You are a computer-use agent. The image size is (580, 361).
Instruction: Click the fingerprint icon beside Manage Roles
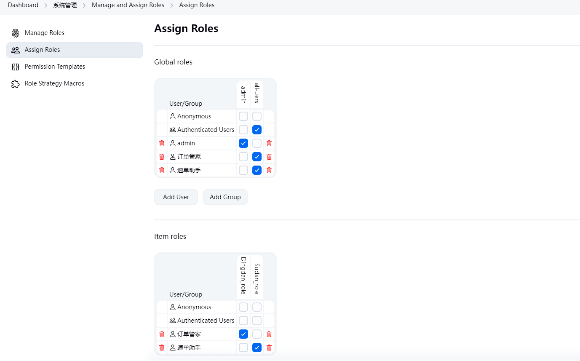point(16,33)
